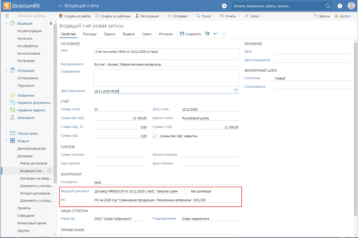This screenshot has width=358, height=238.
Task: Click the Модули grid icon
Action: [12, 141]
